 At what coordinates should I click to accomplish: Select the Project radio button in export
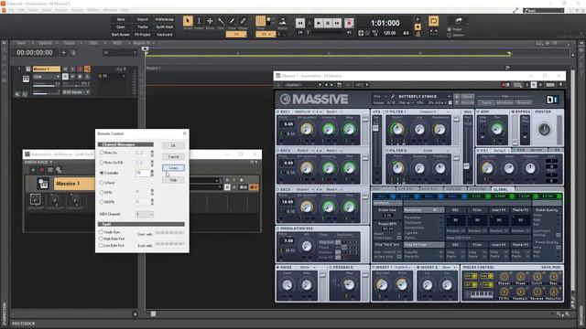(x=450, y=29)
